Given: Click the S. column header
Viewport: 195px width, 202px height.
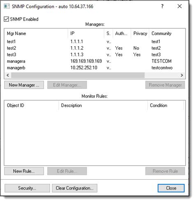Looking at the screenshot, I should [x=109, y=33].
